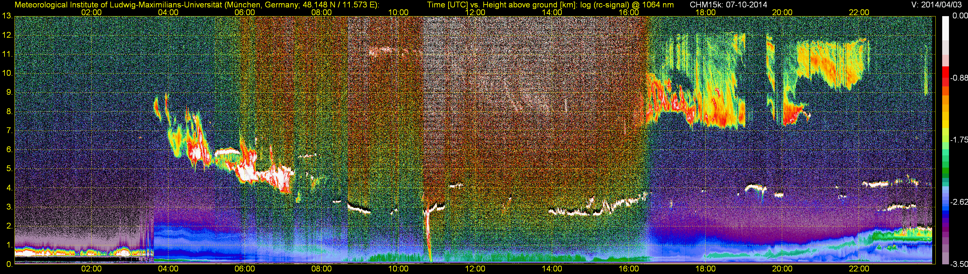Click the 18:00 label on the upper time axis
Viewport: 968px width, 274px height.
706,12
